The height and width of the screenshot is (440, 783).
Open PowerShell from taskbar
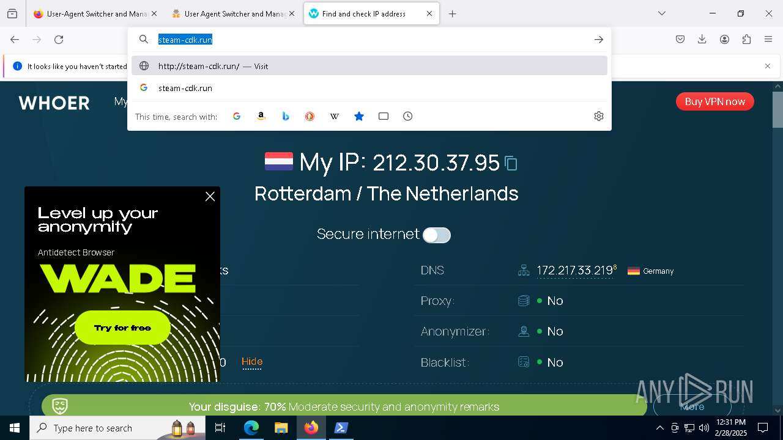tap(341, 428)
